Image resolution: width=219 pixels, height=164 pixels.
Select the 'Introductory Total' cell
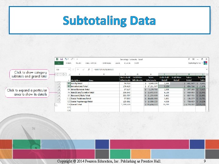[x=80, y=86]
